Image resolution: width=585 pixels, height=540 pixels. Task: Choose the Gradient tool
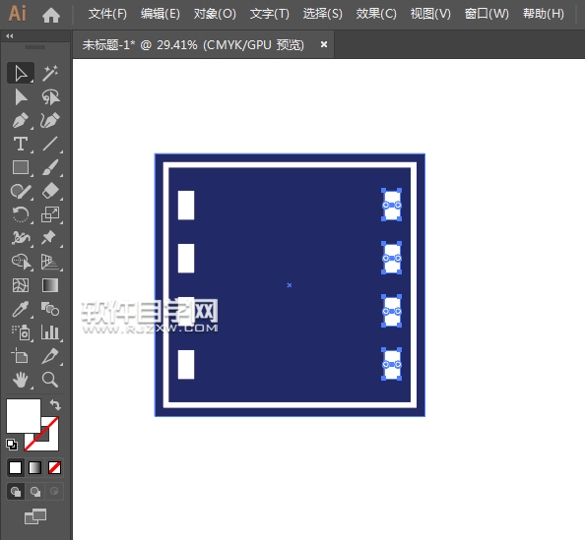pos(50,285)
